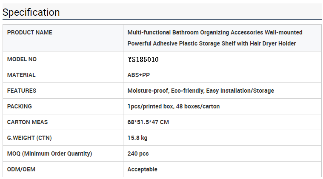
Task: Click the 240 pcs quantity value
Action: pos(138,153)
